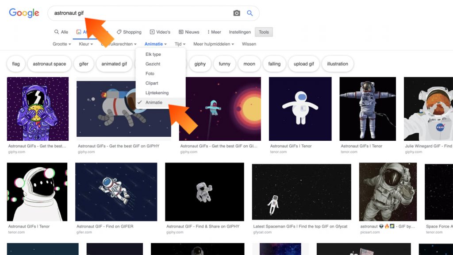
Task: Choose Clipart image type
Action: 161,83
